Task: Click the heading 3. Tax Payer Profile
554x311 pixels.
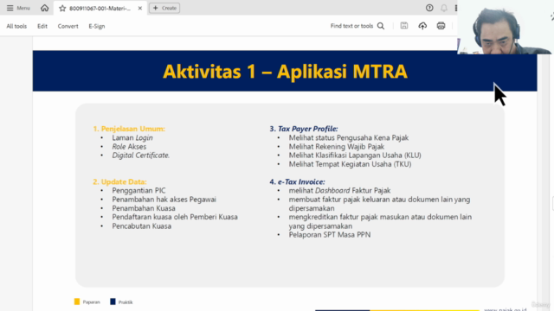Action: coord(304,129)
